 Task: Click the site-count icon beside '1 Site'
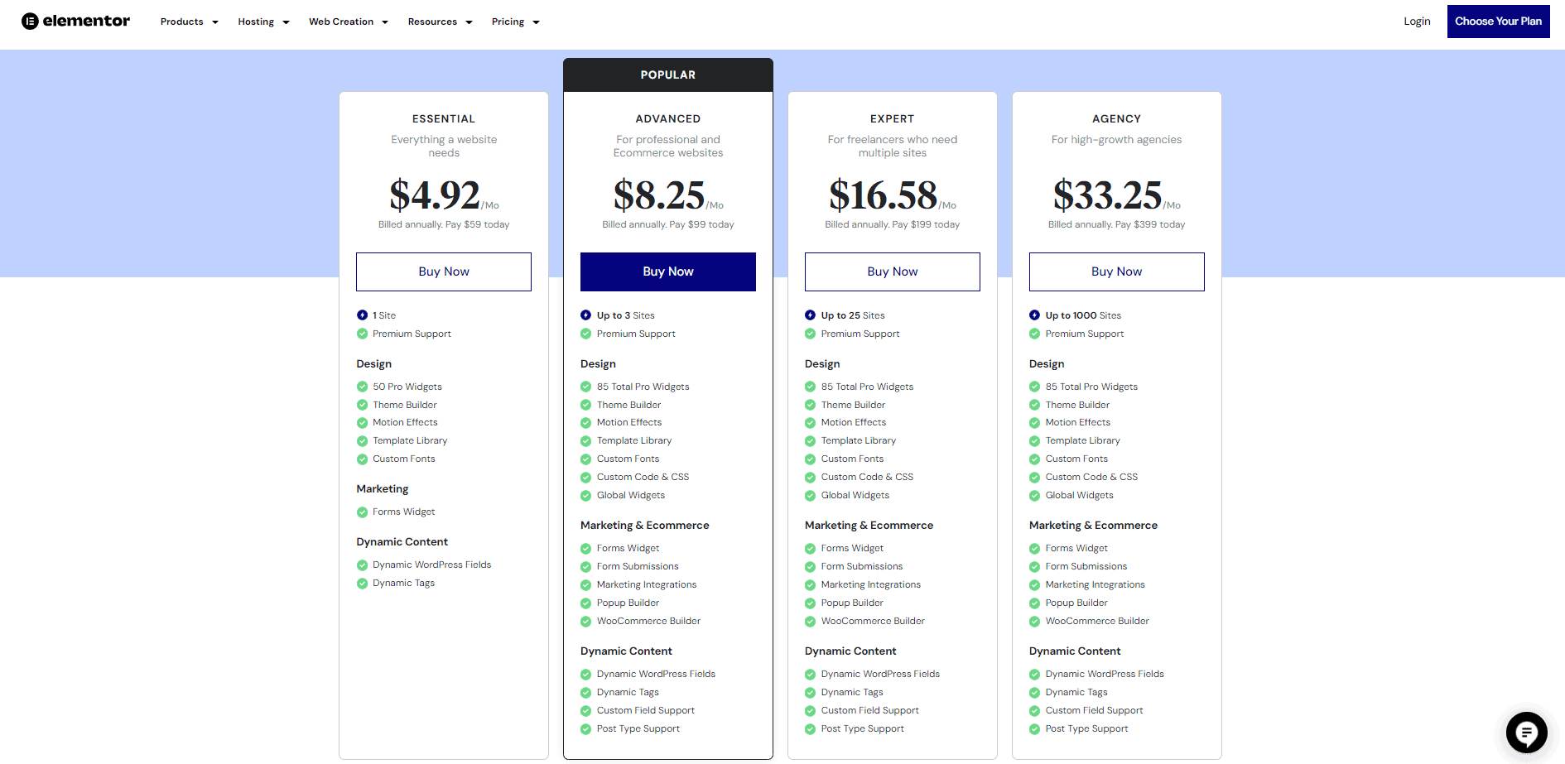(x=362, y=315)
